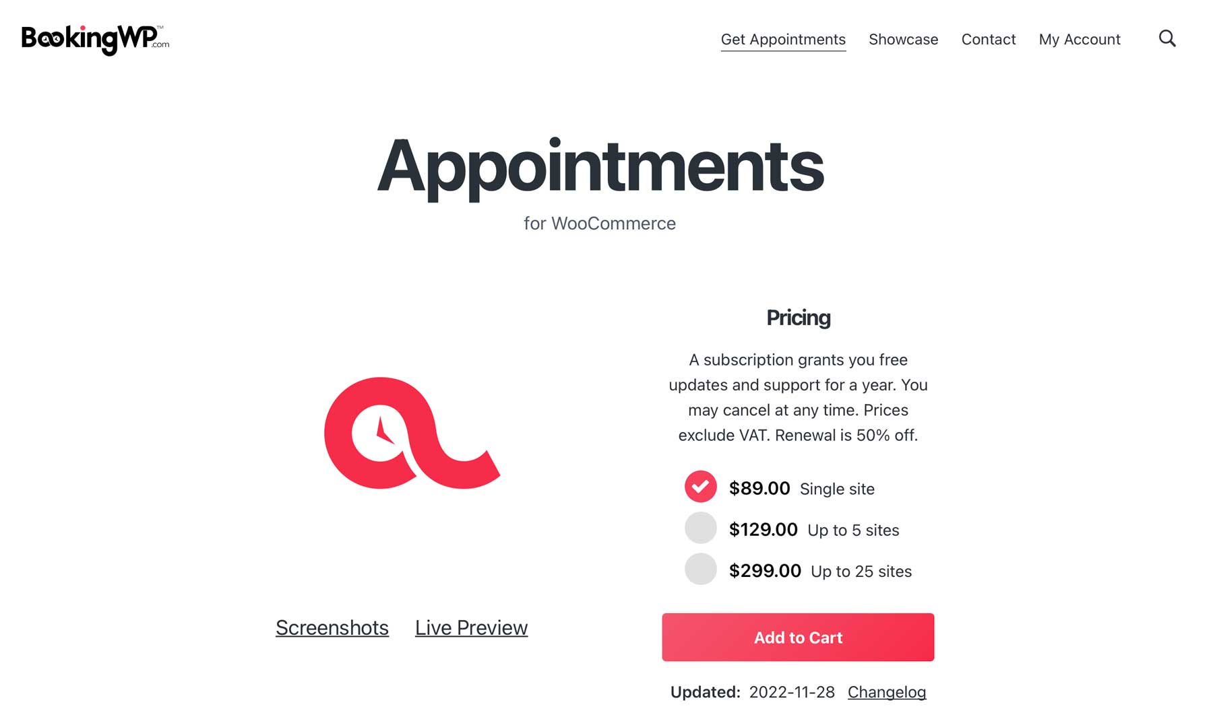Select the $89.00 Single site plan
1213x723 pixels.
(759, 488)
